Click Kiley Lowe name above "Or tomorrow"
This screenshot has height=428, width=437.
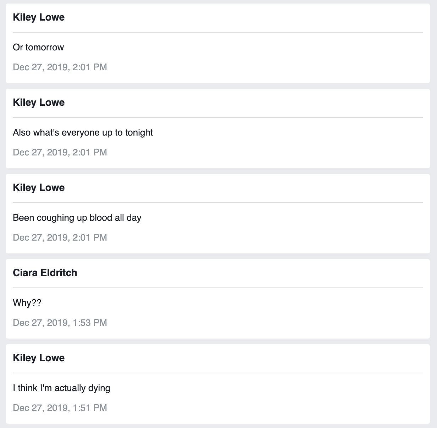click(39, 17)
